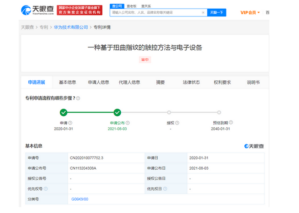This screenshot has width=299, height=213.
Task: Click the question icon next to 申请公布 step
Action: tap(128, 123)
